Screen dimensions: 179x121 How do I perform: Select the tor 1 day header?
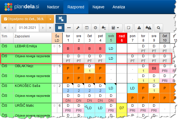tap(68, 38)
